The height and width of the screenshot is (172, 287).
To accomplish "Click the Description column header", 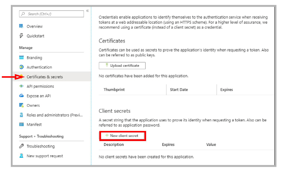I will pyautogui.click(x=114, y=144).
